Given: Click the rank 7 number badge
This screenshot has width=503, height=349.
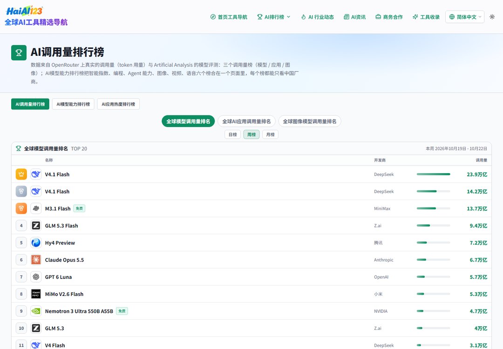Looking at the screenshot, I should [x=21, y=277].
